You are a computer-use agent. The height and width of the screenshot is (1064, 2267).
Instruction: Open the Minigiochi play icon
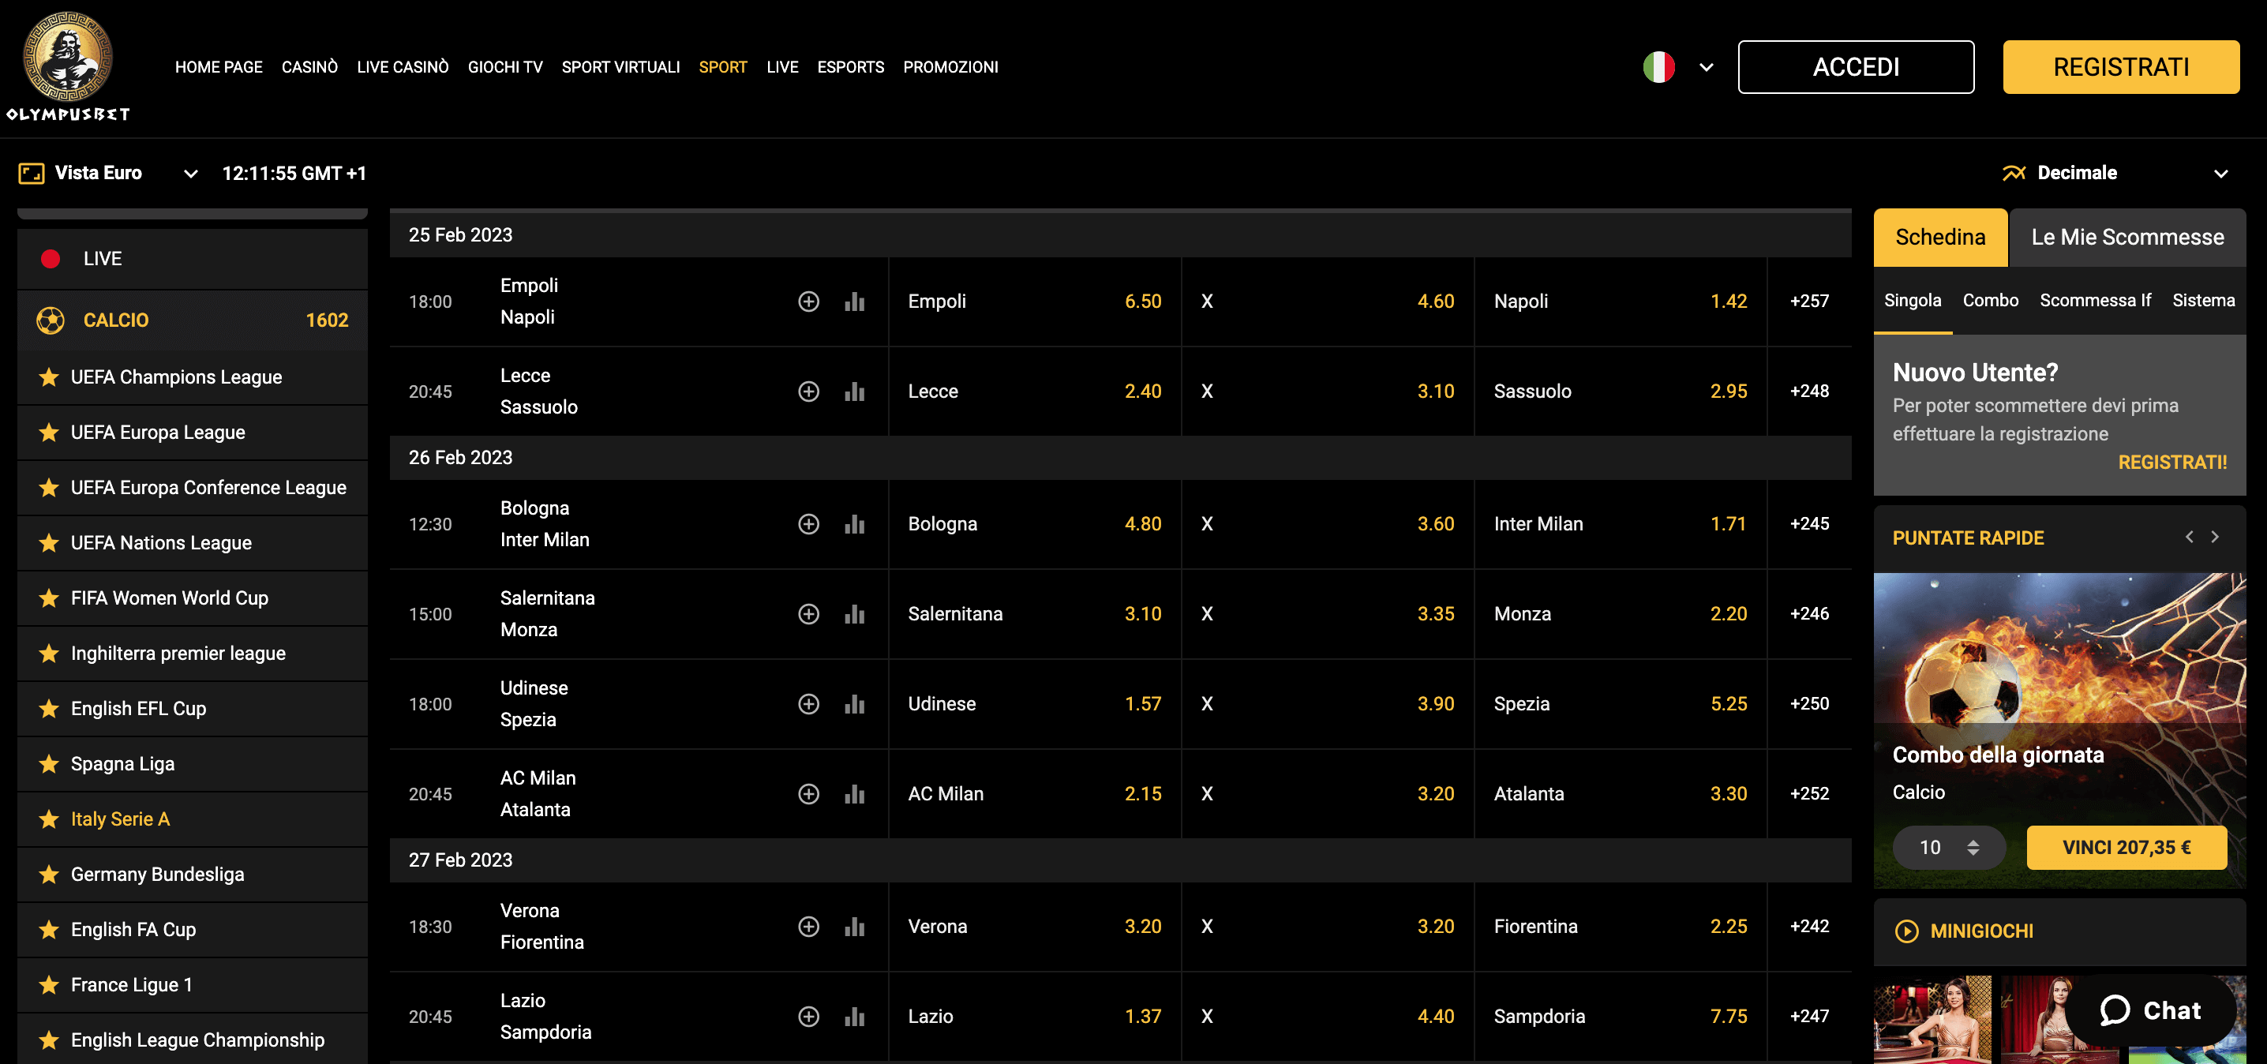[1907, 931]
